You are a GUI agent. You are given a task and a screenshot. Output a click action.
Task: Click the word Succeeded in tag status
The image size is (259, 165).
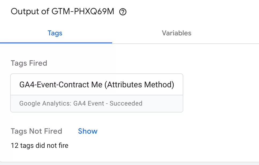click(126, 103)
